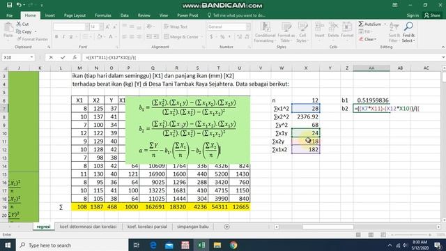The width and height of the screenshot is (446, 251).
Task: Click the Sign in link
Action: point(413,15)
